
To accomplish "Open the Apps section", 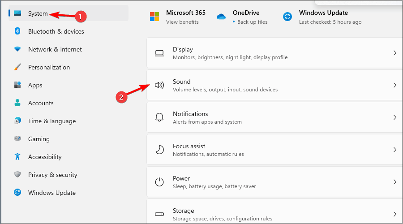I will click(x=35, y=85).
